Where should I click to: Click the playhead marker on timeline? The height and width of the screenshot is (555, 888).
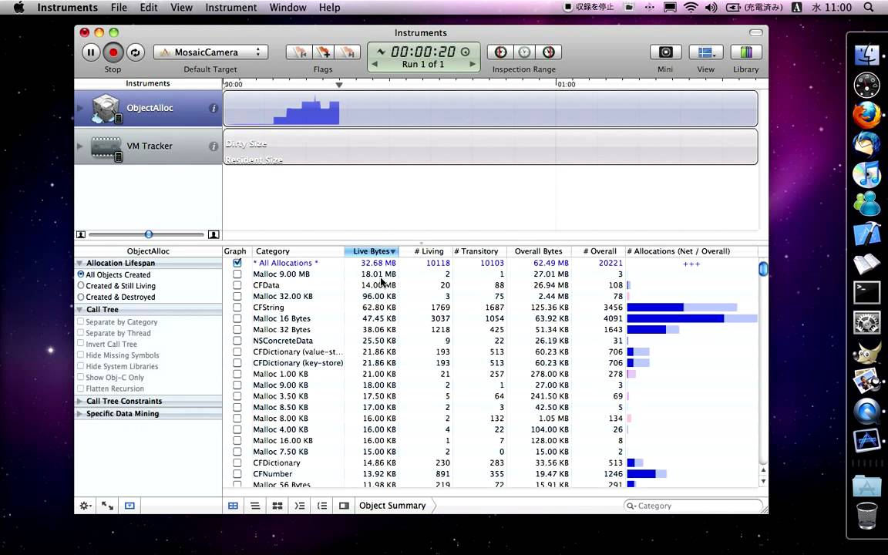[338, 84]
